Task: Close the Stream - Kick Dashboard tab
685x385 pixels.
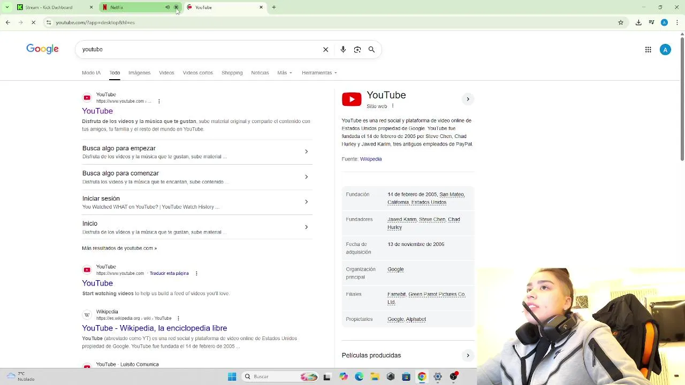Action: [91, 7]
